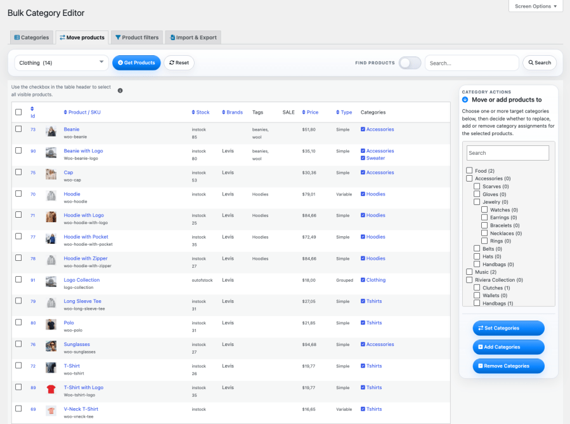Sort table by Stock column
Viewport: 570px width, 424px height.
200,112
